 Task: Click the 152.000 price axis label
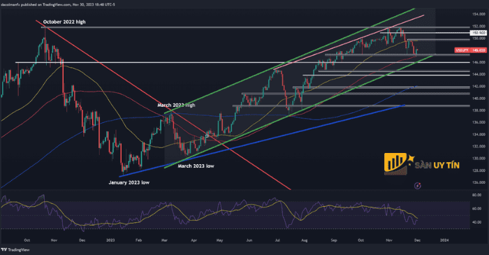point(478,27)
